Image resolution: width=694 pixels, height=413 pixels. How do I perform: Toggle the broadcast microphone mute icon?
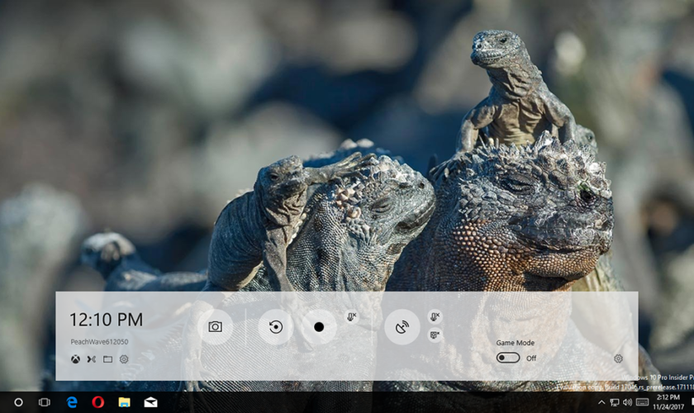tap(435, 316)
